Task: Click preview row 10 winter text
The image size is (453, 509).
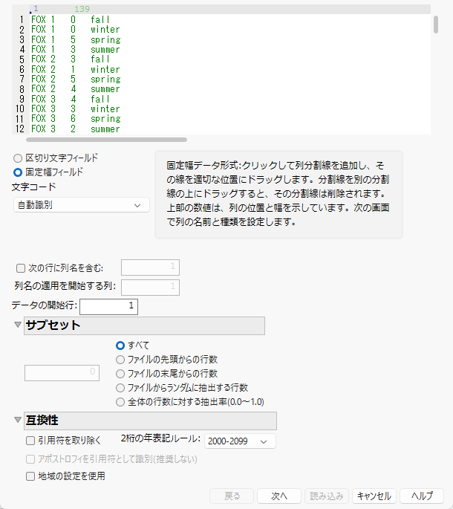Action: pos(105,109)
